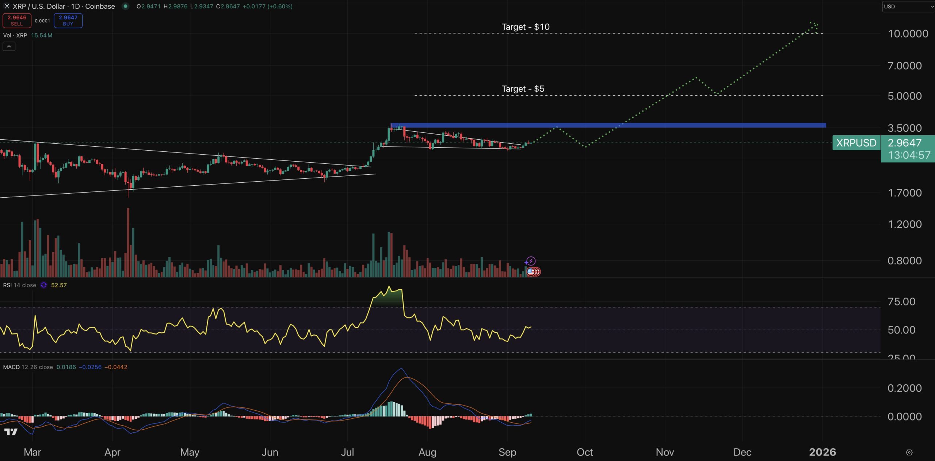935x461 pixels.
Task: Open the purple lightning news flash icon
Action: tap(530, 261)
